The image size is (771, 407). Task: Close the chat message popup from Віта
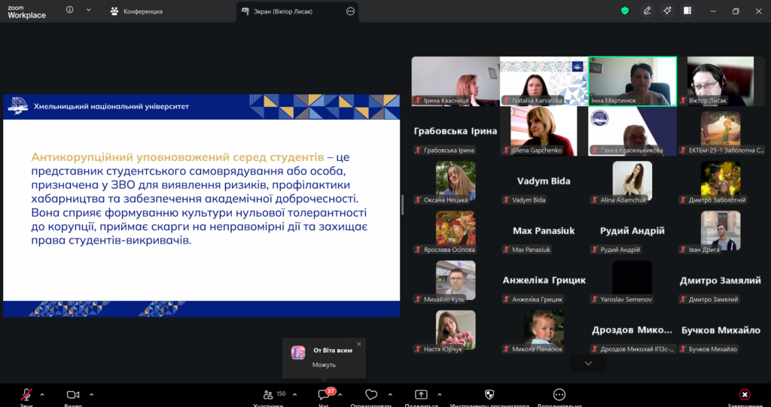[x=359, y=344]
